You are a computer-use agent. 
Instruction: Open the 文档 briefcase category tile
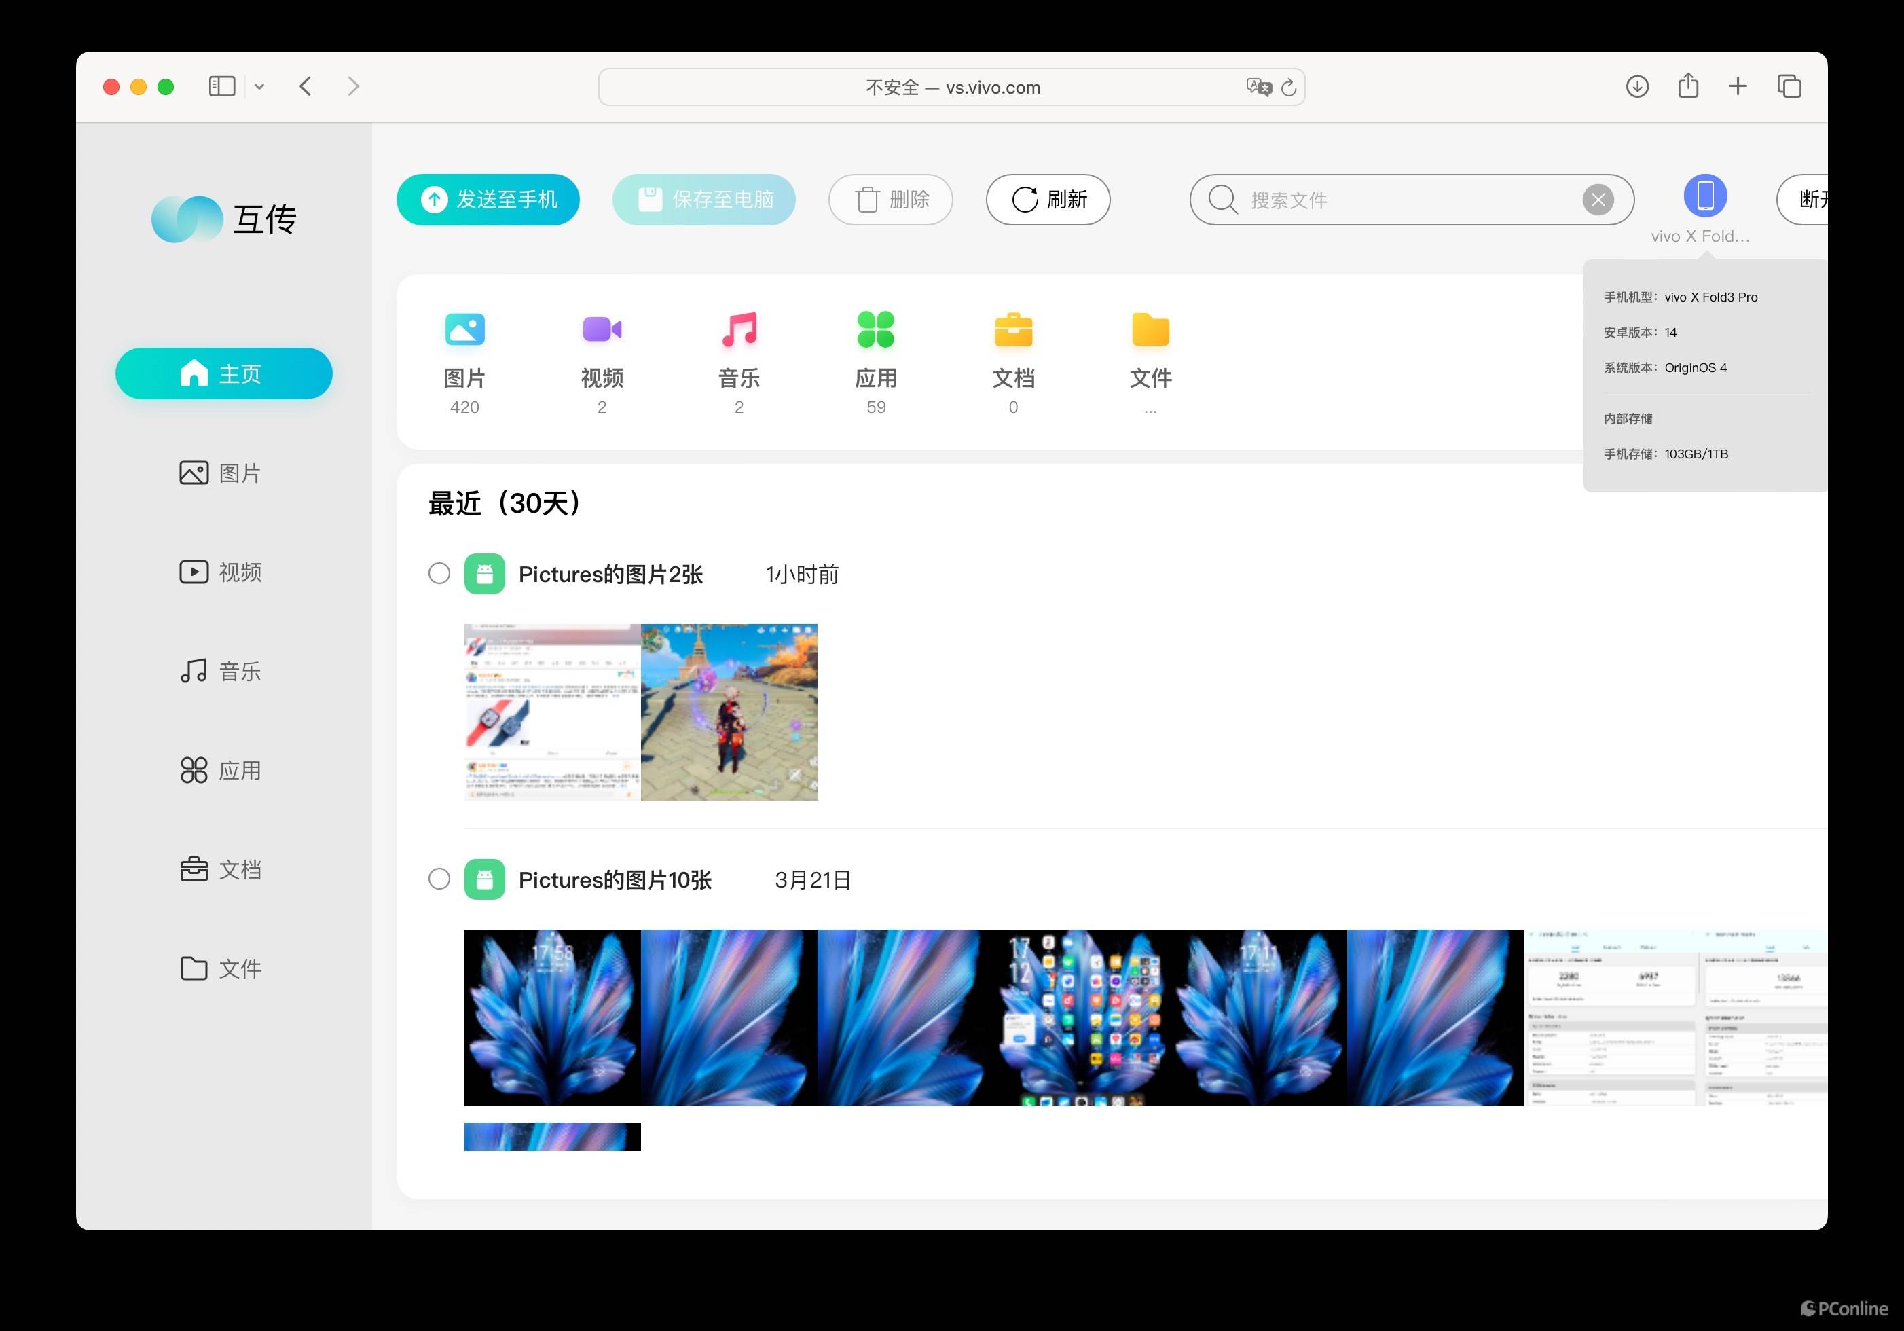coord(1012,330)
